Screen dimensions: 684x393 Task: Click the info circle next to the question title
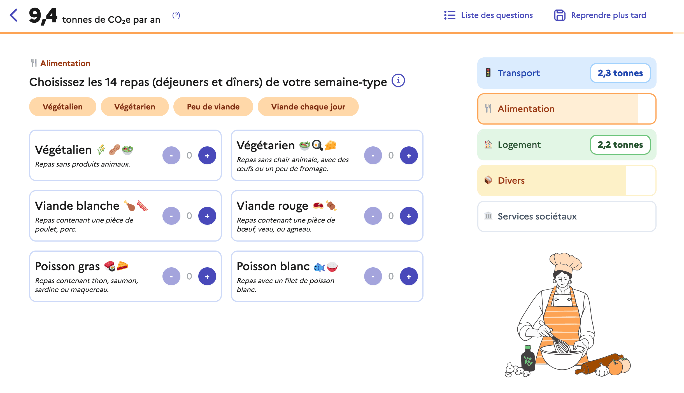pos(398,81)
